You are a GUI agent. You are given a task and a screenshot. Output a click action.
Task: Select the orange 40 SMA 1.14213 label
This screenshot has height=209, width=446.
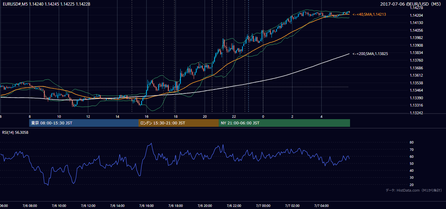[369, 14]
